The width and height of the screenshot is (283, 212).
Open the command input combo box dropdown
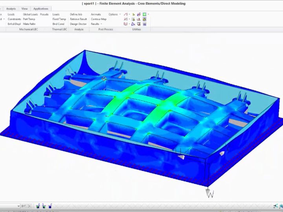click(x=18, y=206)
